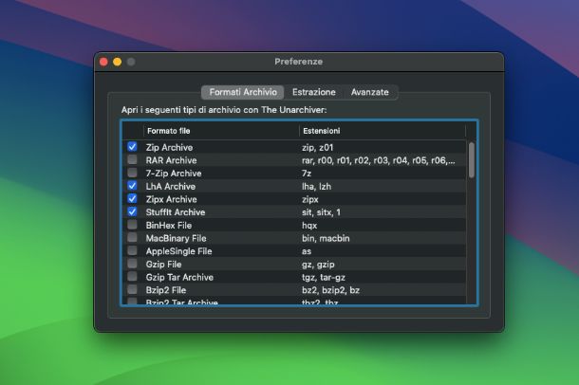The width and height of the screenshot is (579, 385).
Task: Open the Avanzate tab
Action: click(x=369, y=92)
